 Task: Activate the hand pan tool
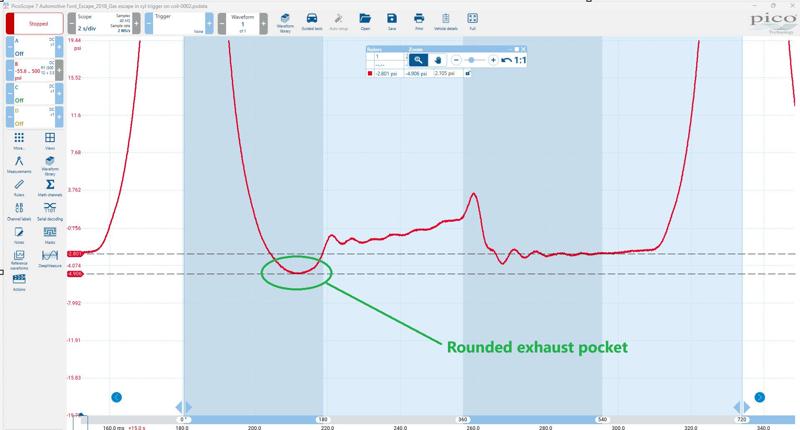(438, 60)
